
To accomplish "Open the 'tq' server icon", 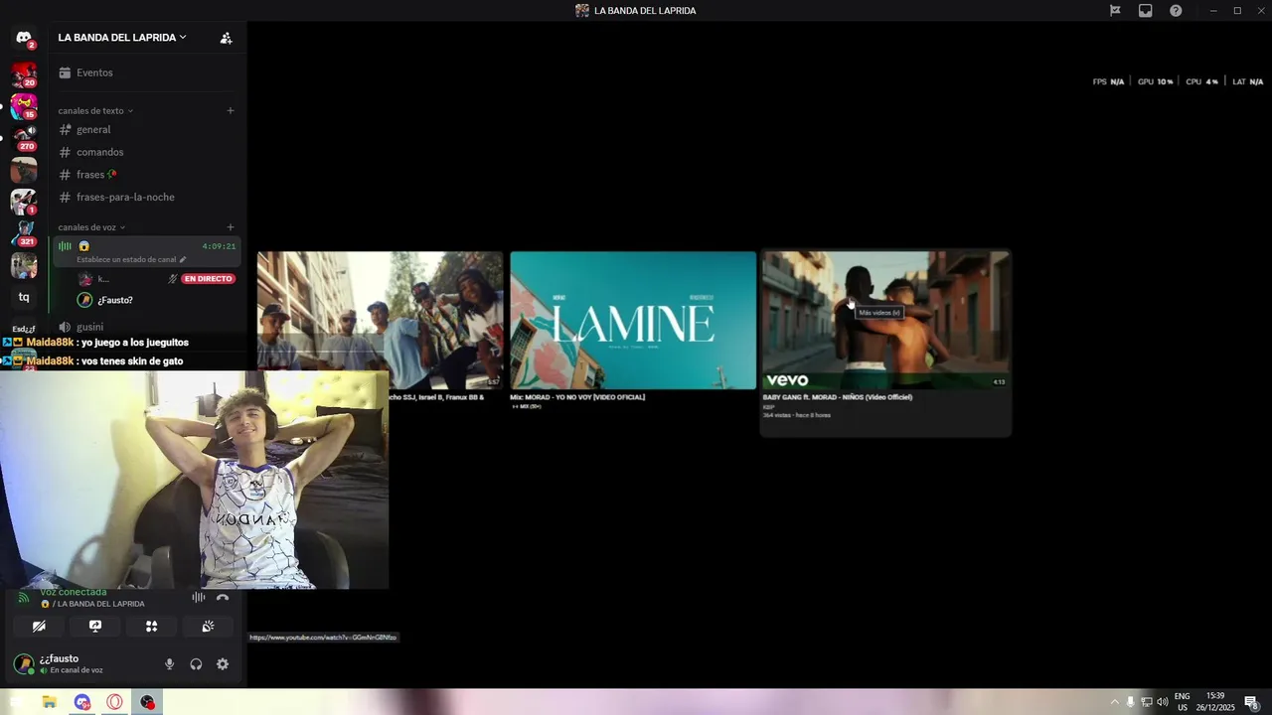I will click(24, 297).
